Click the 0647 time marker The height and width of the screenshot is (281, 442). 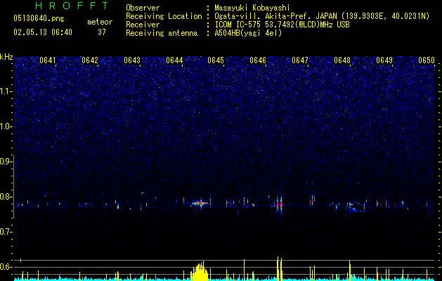tap(300, 60)
